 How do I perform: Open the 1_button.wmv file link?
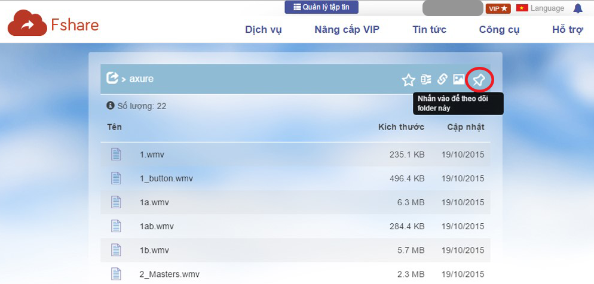[166, 178]
